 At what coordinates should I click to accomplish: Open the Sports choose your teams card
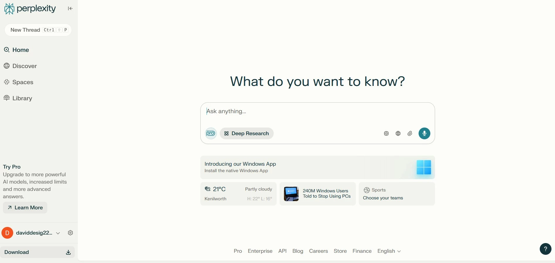coord(397,194)
